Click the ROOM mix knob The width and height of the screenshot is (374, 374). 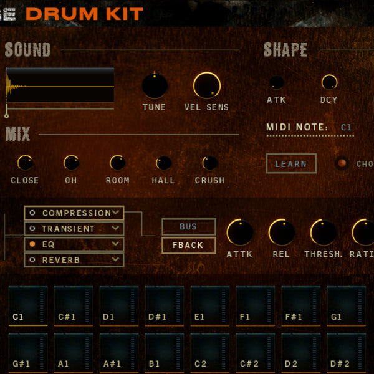[x=117, y=163]
